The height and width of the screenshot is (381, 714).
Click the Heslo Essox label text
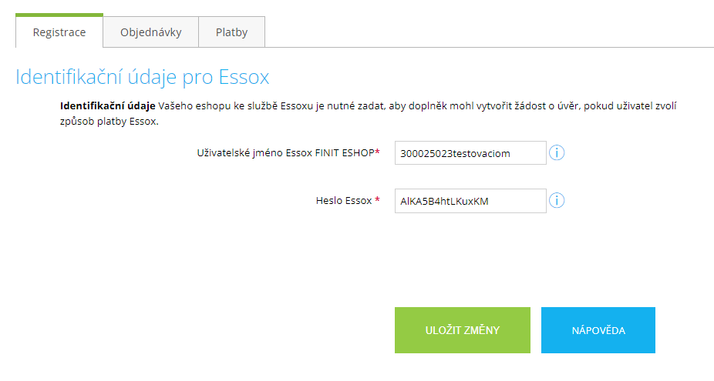344,200
